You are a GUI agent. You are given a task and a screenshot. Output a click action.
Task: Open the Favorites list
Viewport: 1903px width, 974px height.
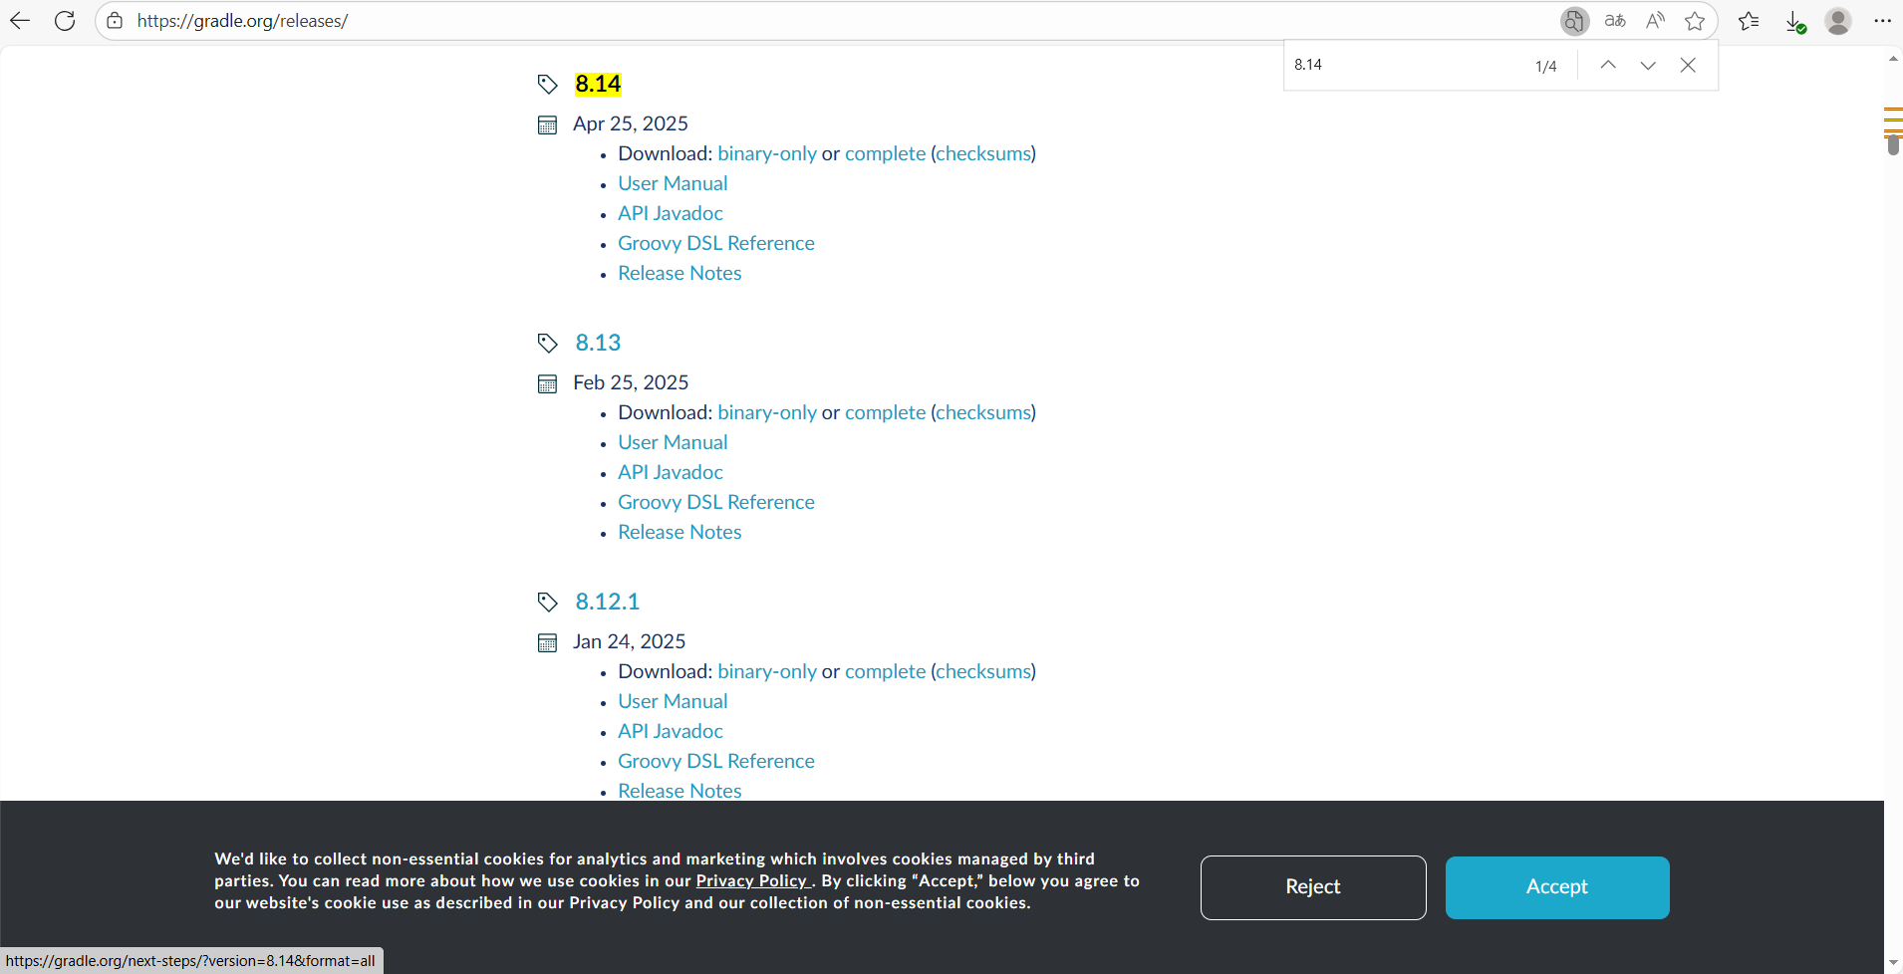pyautogui.click(x=1749, y=21)
